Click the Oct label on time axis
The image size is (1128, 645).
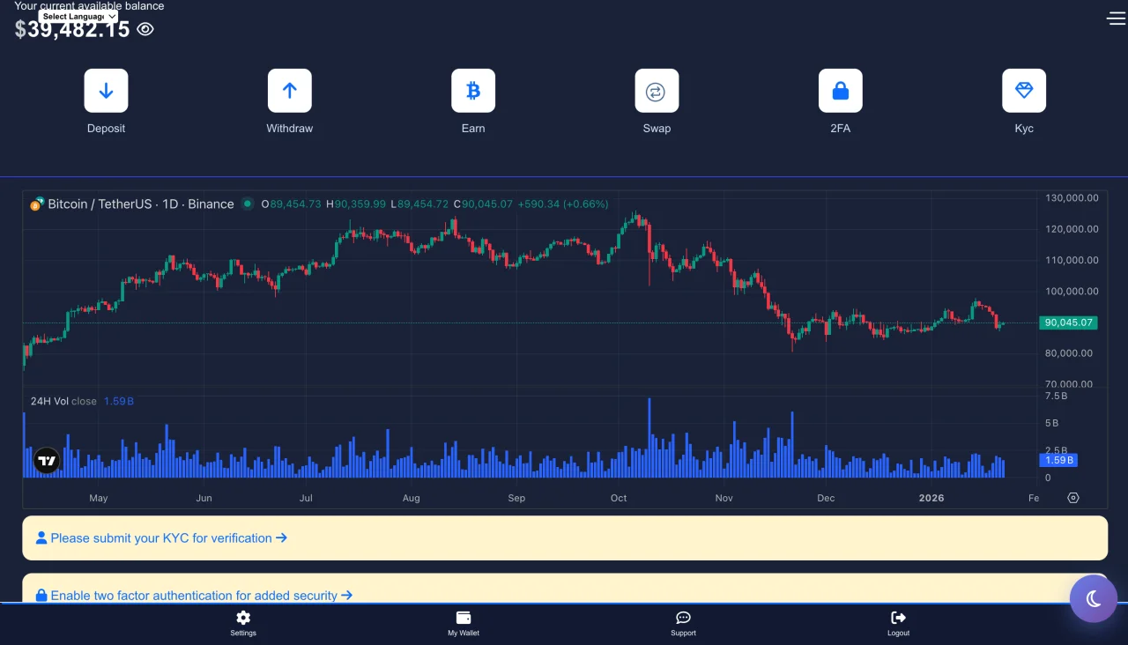point(619,498)
